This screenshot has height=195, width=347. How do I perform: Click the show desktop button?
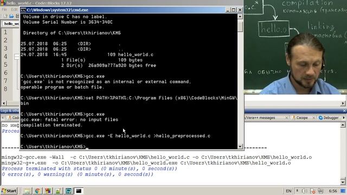click(343, 191)
